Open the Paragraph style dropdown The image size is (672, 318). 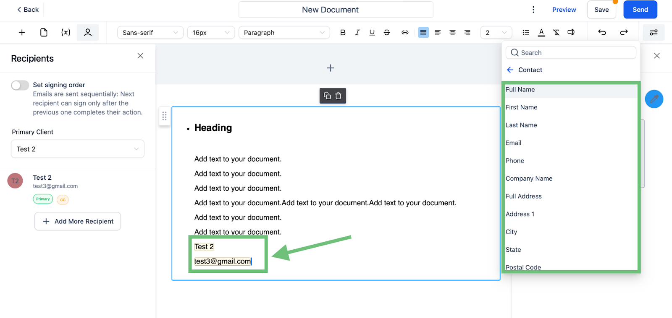284,33
